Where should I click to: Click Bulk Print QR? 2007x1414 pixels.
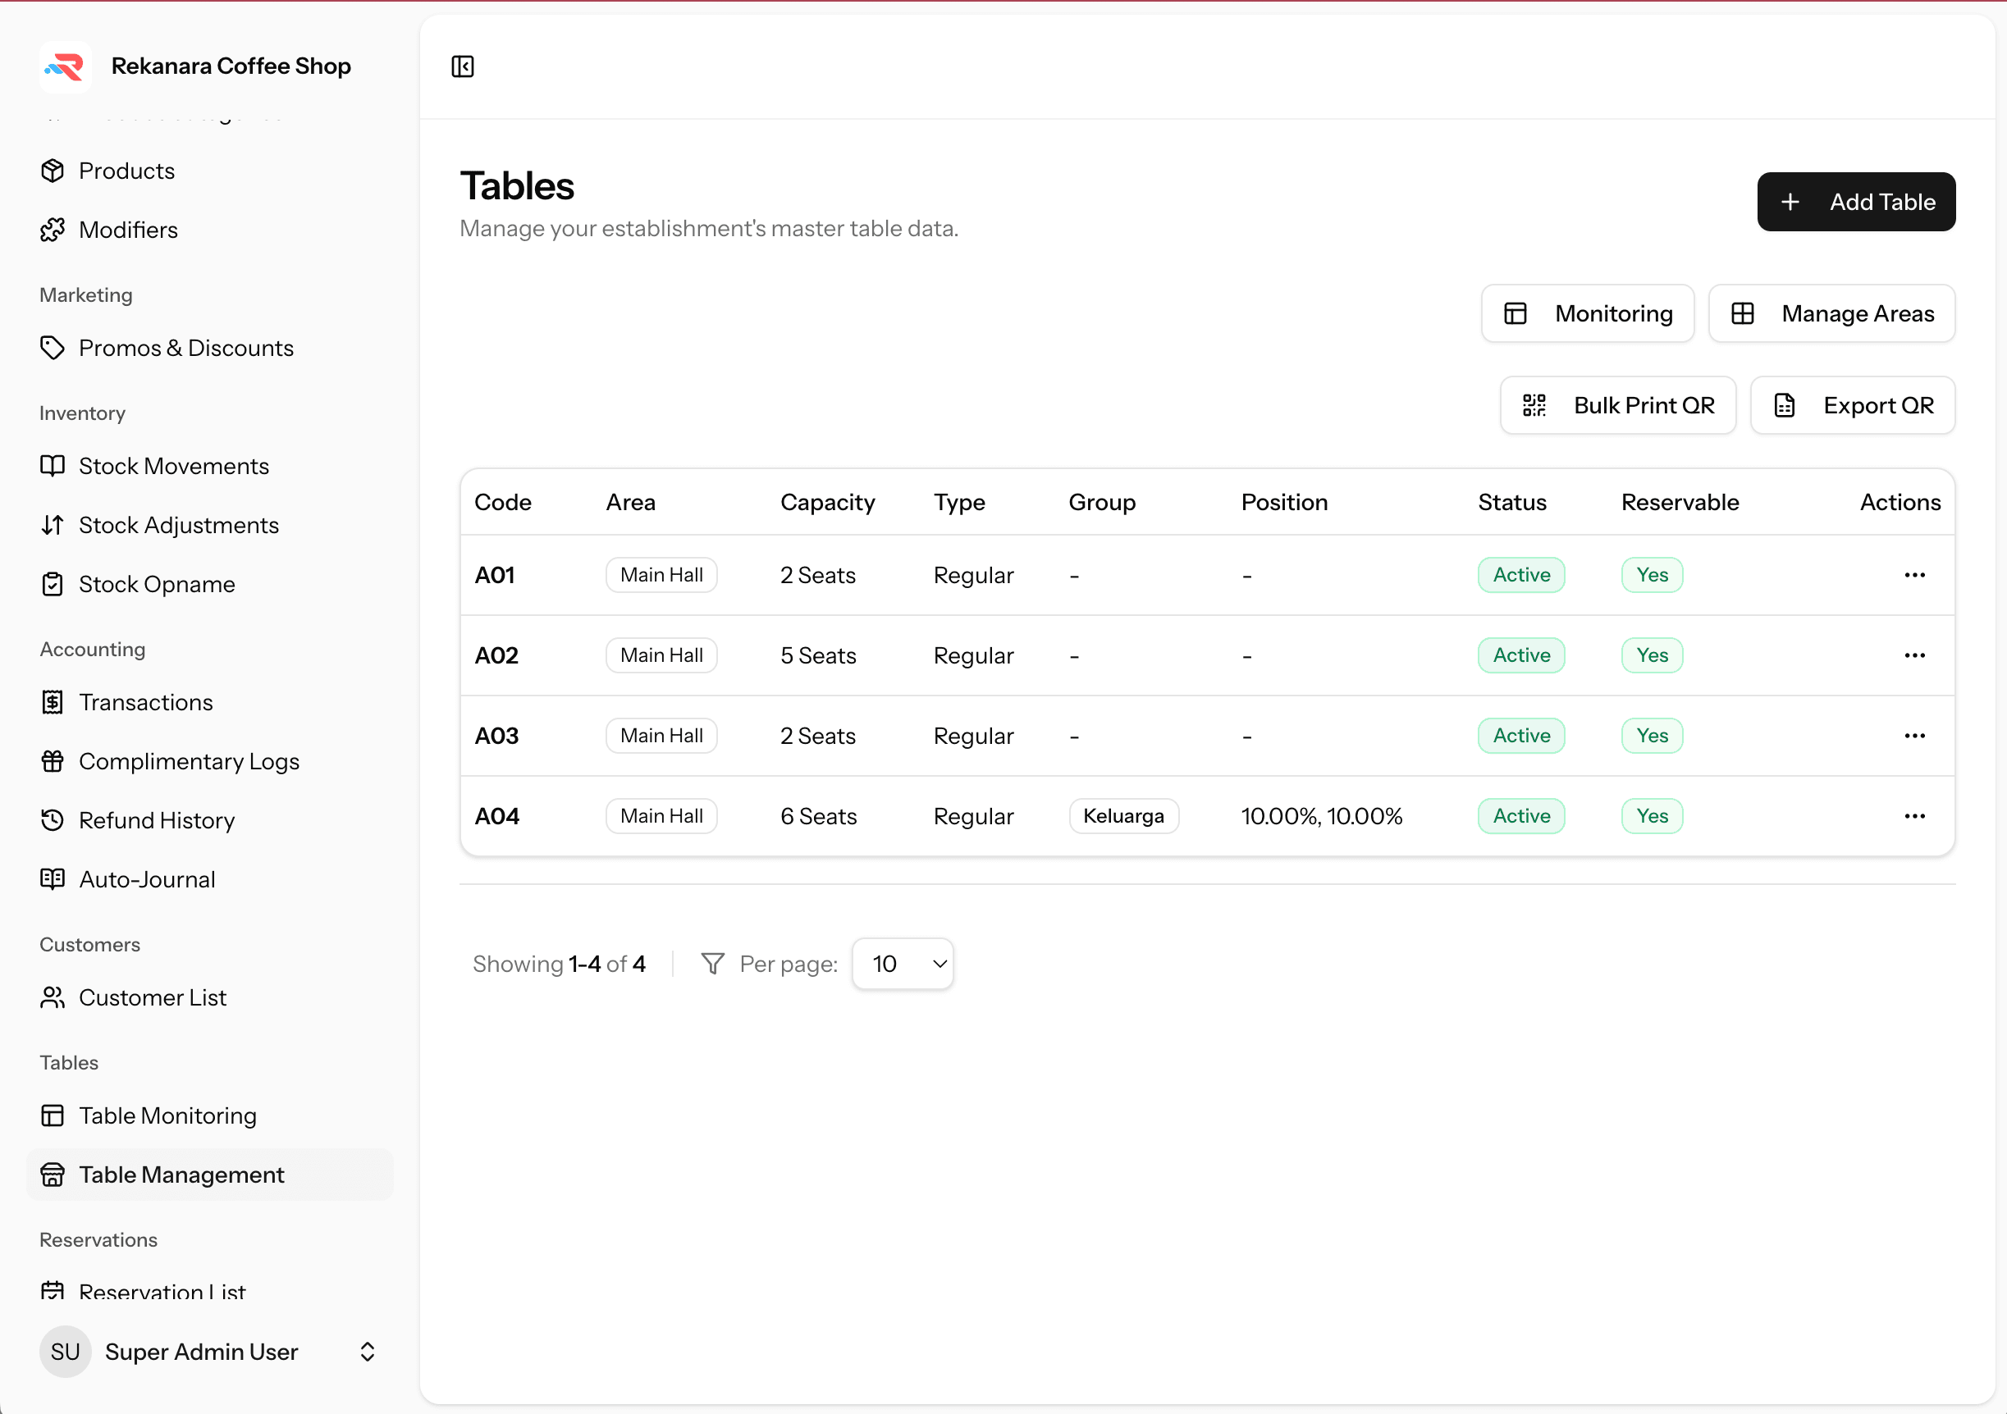[1618, 405]
